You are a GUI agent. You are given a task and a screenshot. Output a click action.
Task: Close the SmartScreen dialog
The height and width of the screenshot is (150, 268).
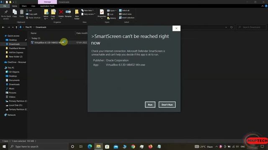pos(176,28)
